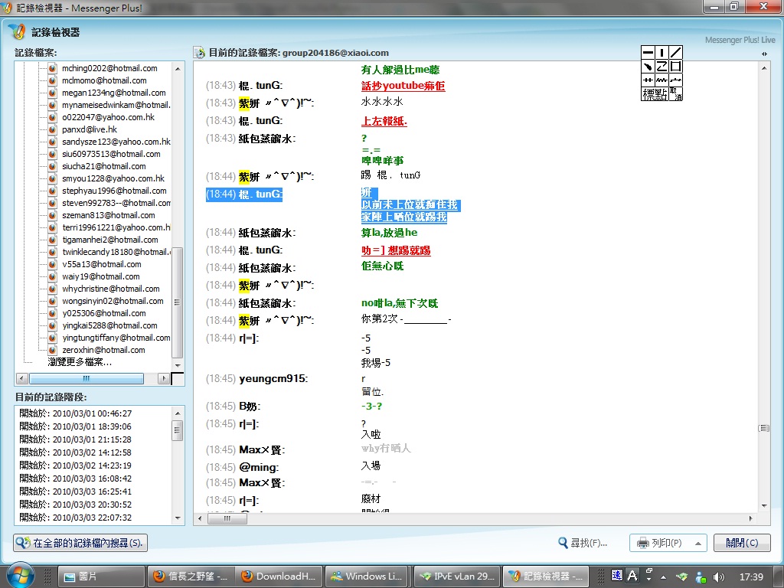
Task: Click the red message 話抄youtube痲佢
Action: (403, 86)
